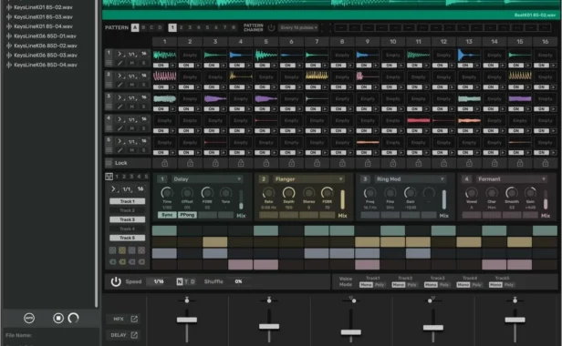Toggle the Delay PPong button
Screen dimensions: 562x346
[x=187, y=215]
